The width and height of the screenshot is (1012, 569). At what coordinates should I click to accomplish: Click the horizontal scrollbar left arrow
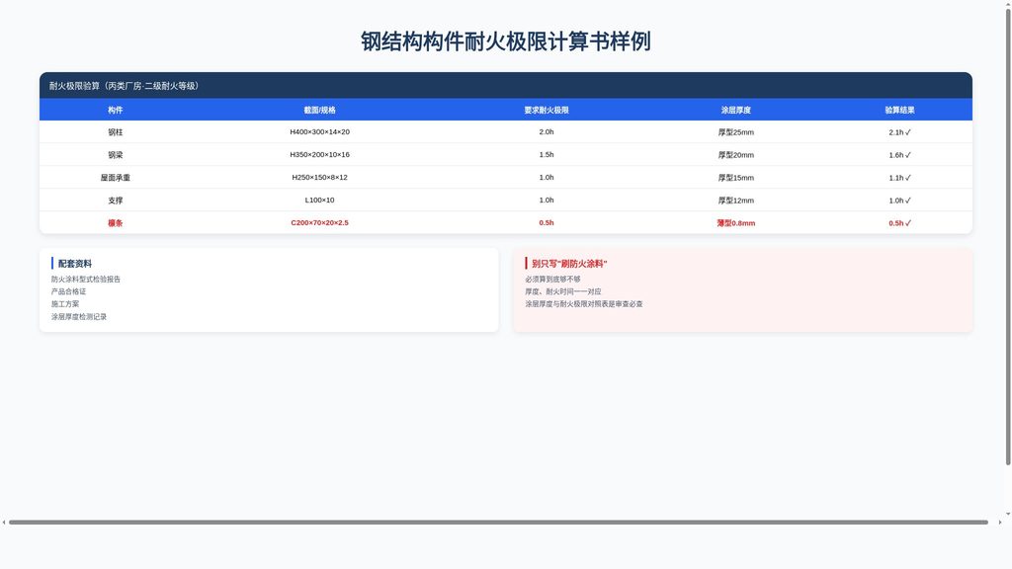pyautogui.click(x=4, y=522)
